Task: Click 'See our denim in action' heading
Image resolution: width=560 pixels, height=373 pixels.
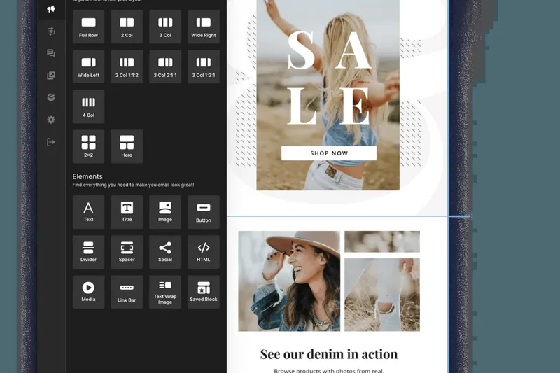Action: click(x=329, y=354)
